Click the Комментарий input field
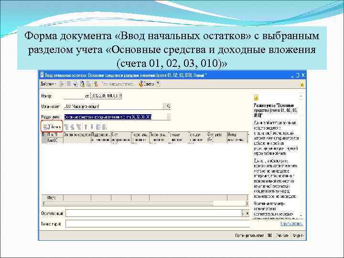 (x=157, y=224)
